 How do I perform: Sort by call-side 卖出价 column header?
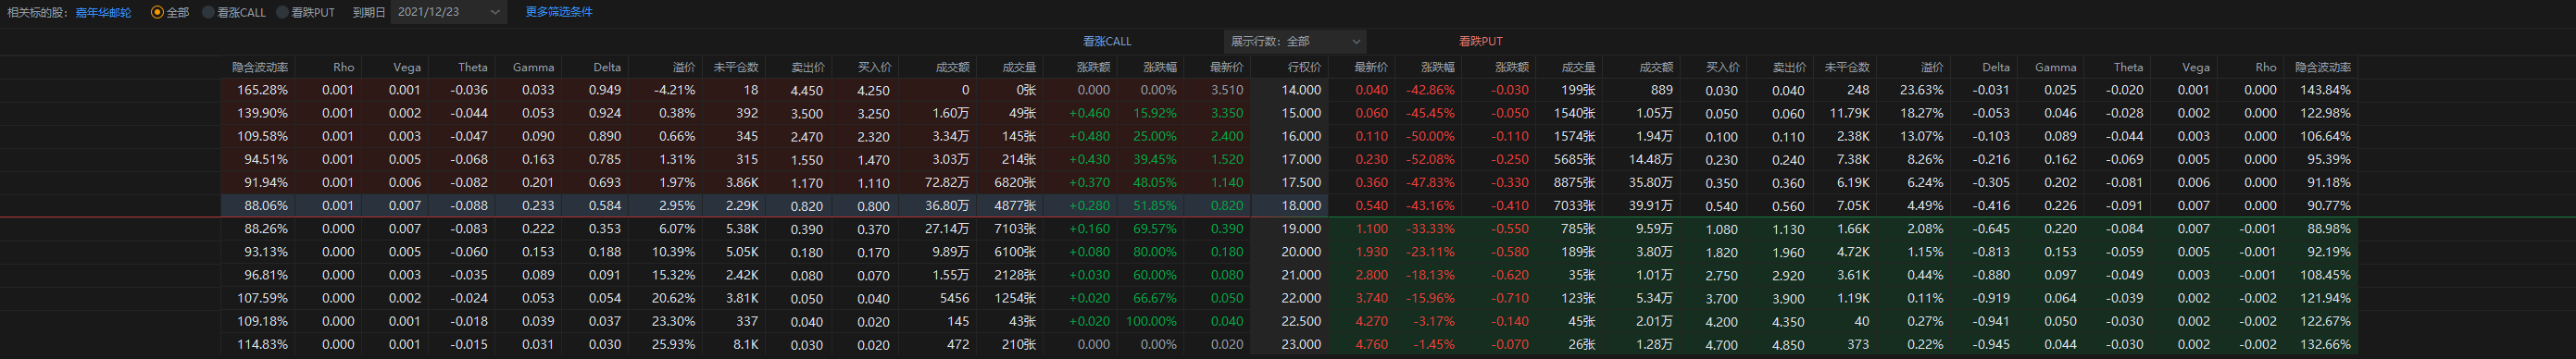click(808, 67)
